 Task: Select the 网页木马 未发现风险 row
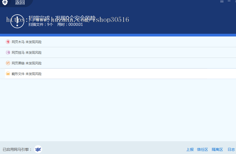(x=118, y=42)
